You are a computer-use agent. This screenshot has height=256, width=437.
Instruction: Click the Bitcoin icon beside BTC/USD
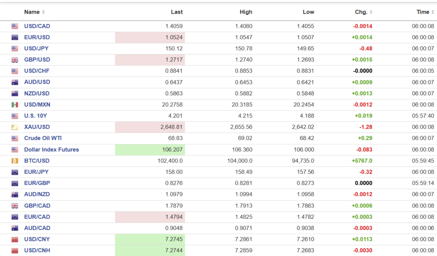tap(15, 161)
